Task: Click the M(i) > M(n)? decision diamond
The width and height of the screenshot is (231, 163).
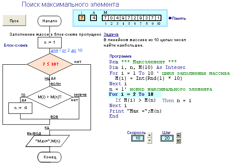Action: click(x=50, y=97)
